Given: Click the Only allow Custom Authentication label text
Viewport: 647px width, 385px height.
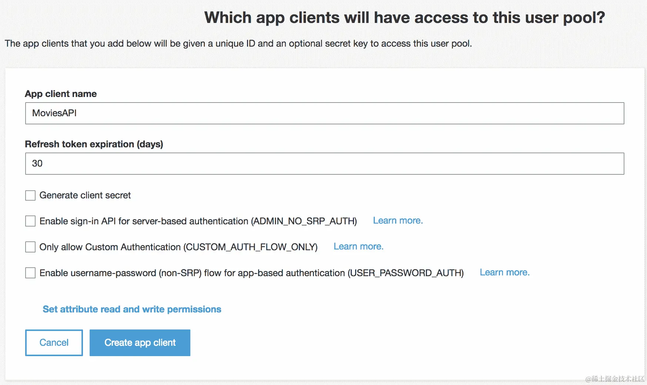Looking at the screenshot, I should tap(179, 247).
